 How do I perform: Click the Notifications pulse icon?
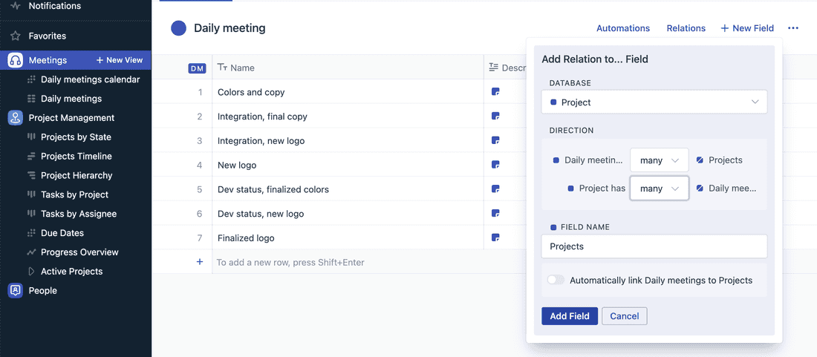[16, 6]
